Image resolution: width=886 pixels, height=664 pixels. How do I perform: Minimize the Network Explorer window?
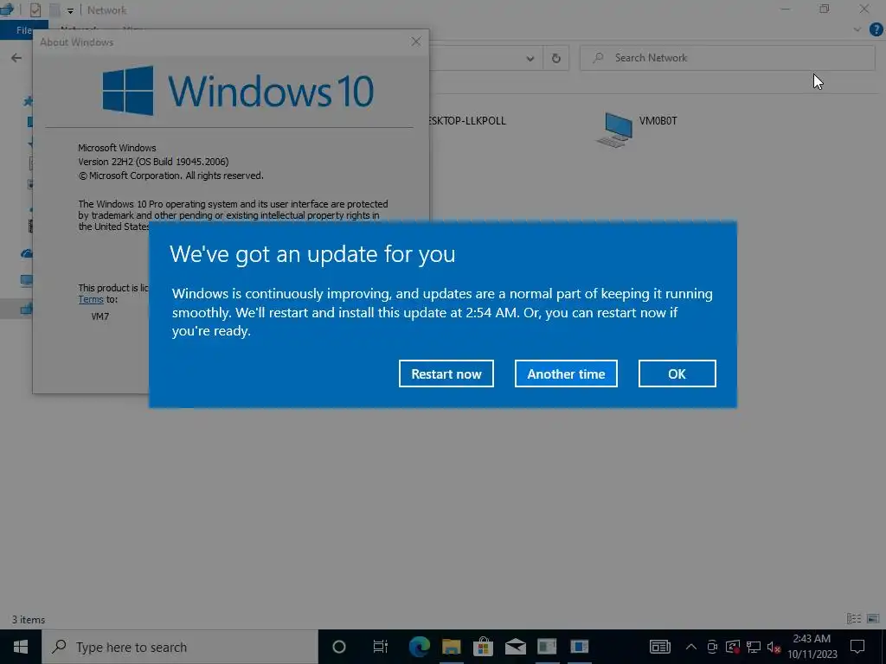(786, 9)
